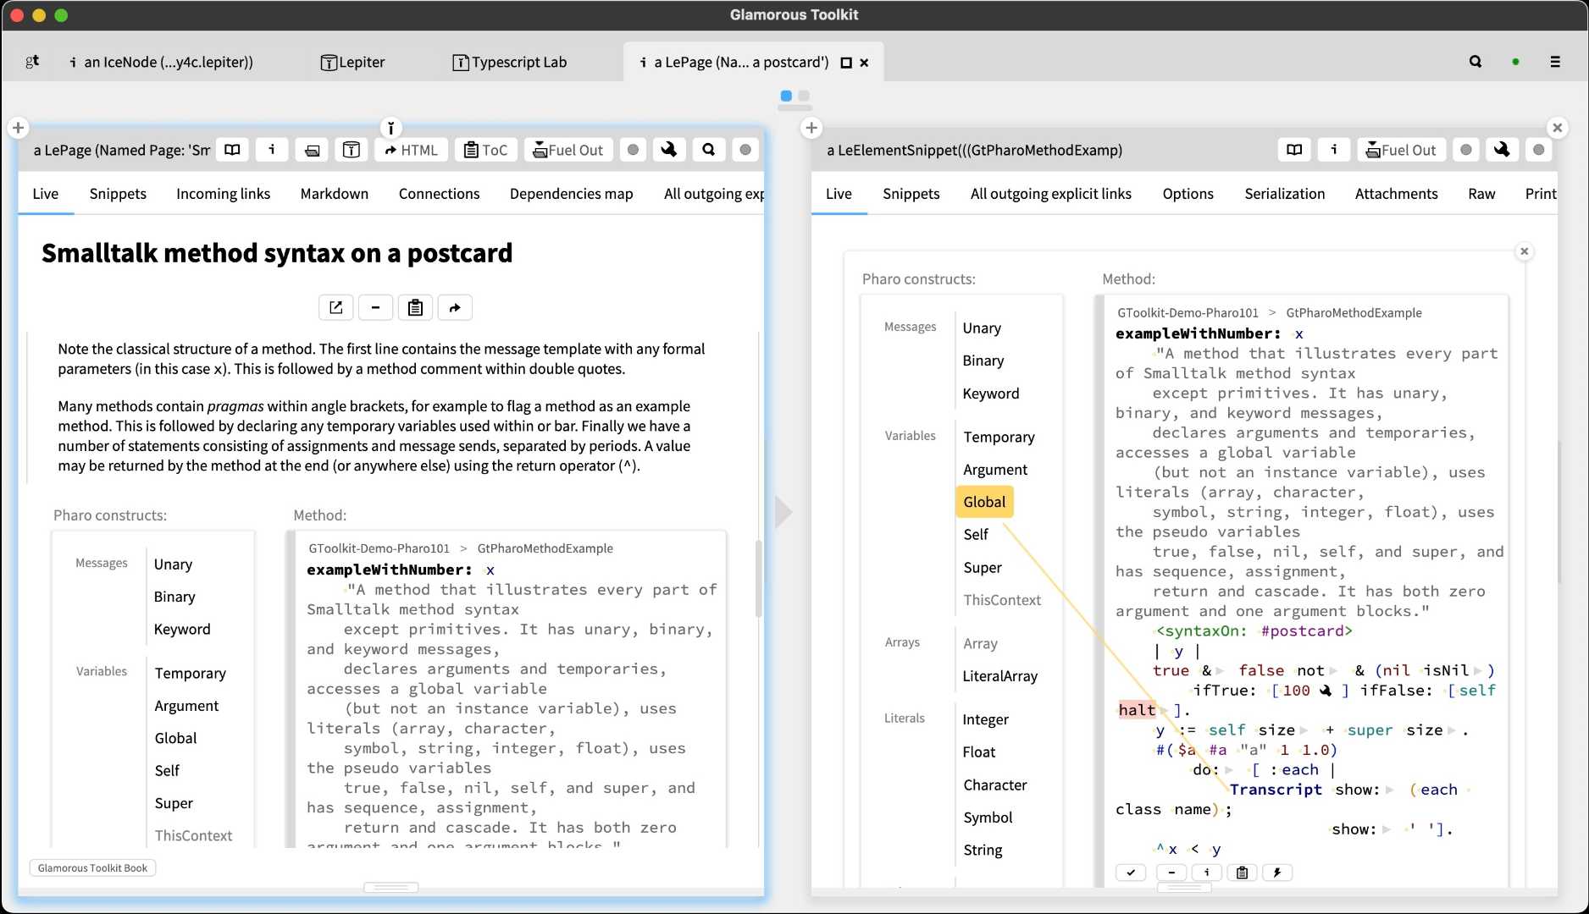Open the Glamorous Toolkit Book link
The width and height of the screenshot is (1589, 914).
point(92,868)
